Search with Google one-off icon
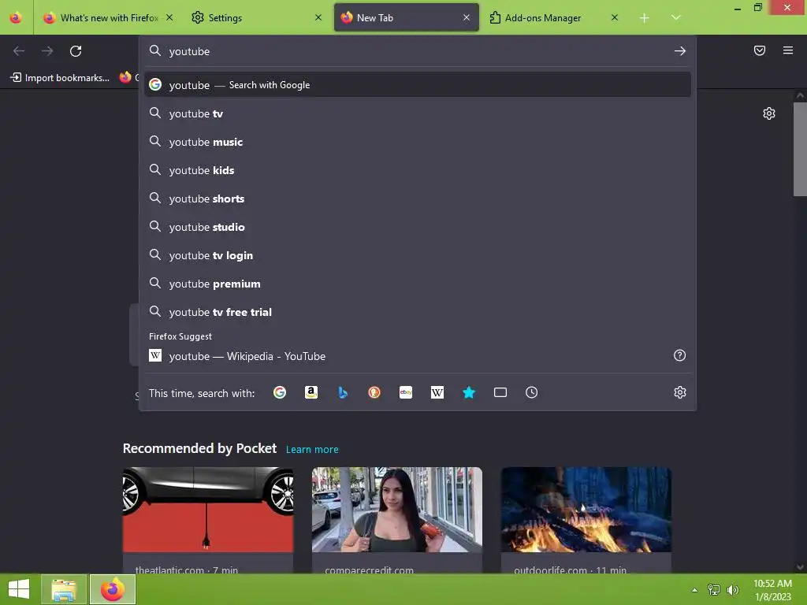The height and width of the screenshot is (605, 807). tap(280, 392)
